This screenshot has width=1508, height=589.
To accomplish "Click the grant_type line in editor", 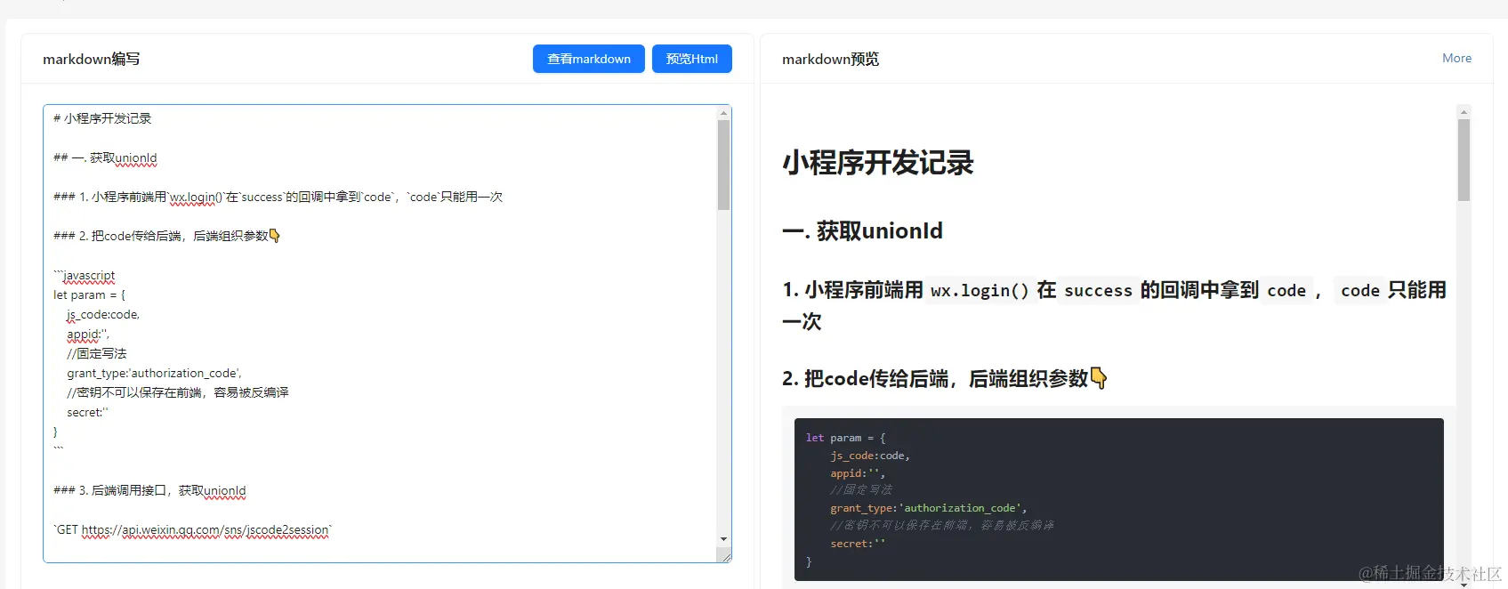I will [x=154, y=373].
